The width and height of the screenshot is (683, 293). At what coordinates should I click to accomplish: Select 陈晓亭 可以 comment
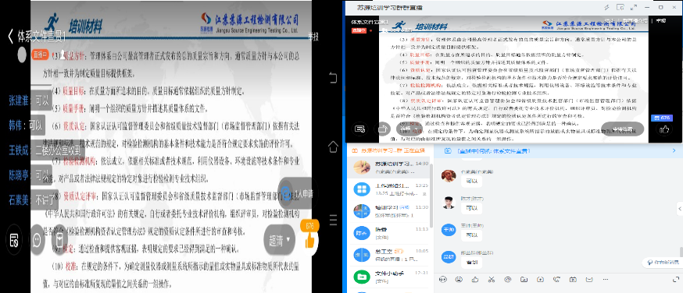(30, 175)
